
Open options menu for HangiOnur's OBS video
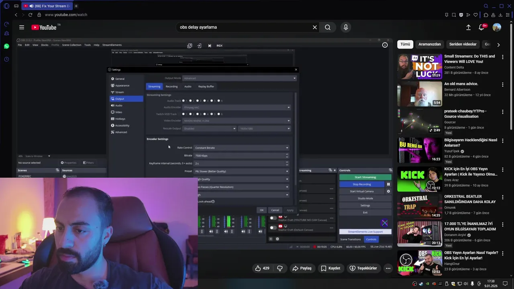502,254
